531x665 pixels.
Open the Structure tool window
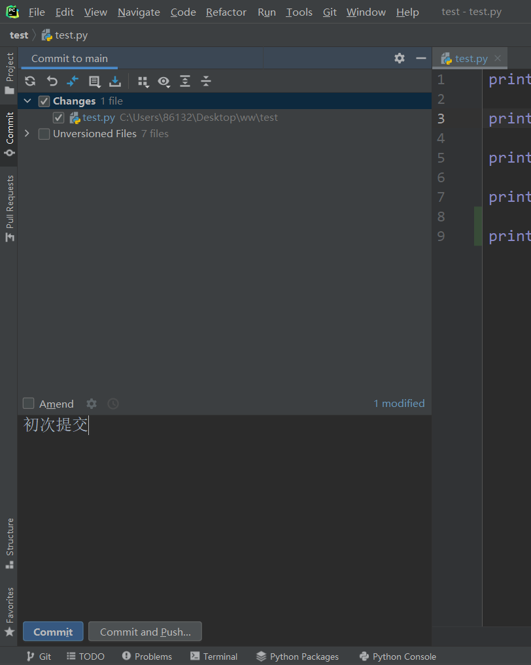pyautogui.click(x=9, y=543)
